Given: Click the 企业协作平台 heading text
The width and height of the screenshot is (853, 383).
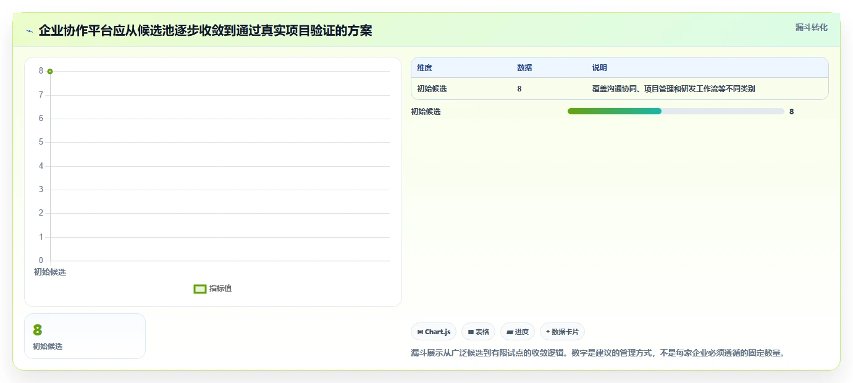Looking at the screenshot, I should 206,30.
